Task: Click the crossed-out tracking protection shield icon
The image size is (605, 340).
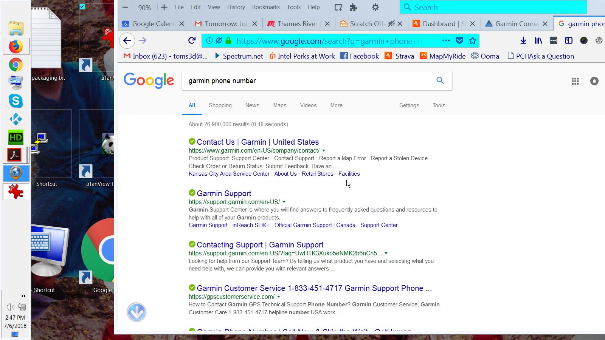Action: 219,40
